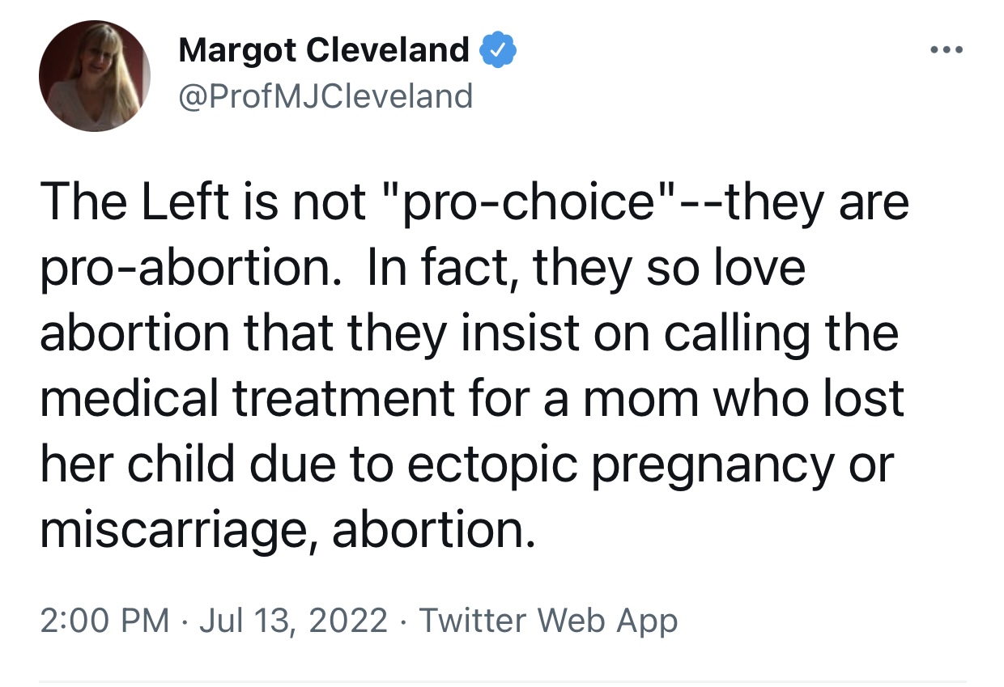Click the quoted word "pro-choice" in tweet

click(x=529, y=202)
